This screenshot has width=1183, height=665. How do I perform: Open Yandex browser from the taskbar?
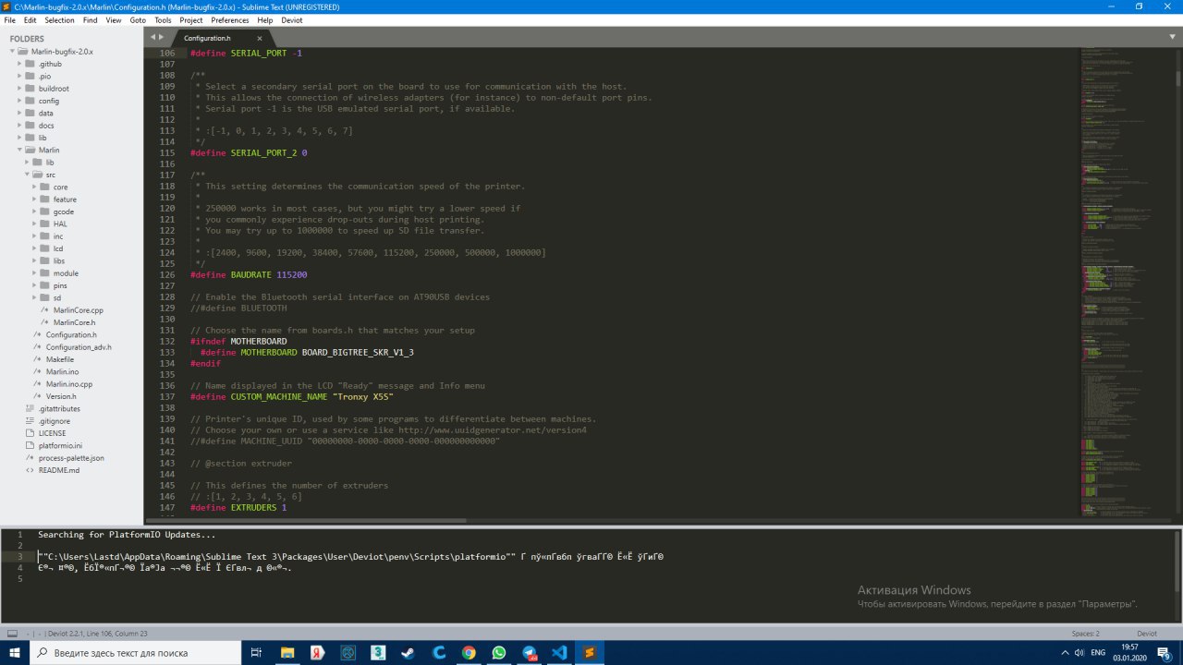pyautogui.click(x=317, y=652)
